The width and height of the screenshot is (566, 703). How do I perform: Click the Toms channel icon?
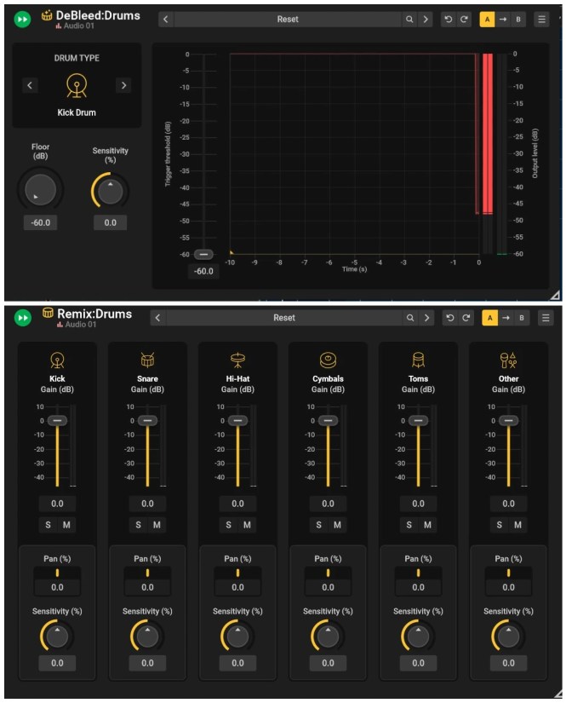point(418,360)
